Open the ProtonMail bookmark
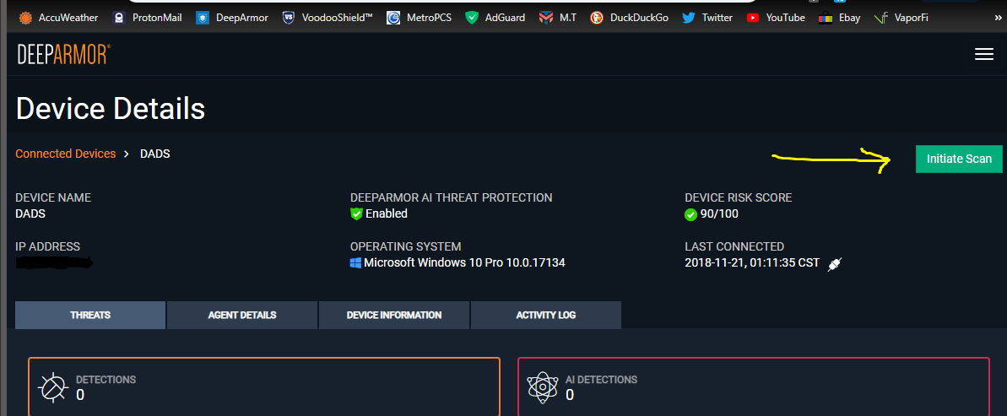Image resolution: width=1007 pixels, height=416 pixels. click(x=149, y=18)
